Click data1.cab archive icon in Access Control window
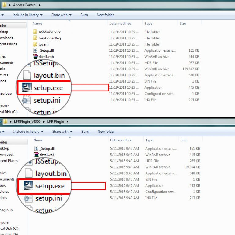 (x=35, y=57)
